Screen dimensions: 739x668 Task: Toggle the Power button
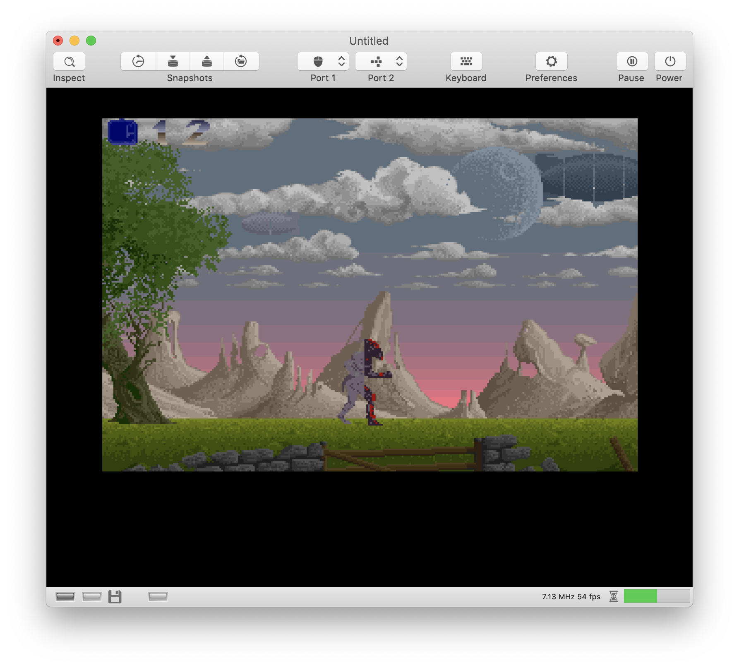670,61
